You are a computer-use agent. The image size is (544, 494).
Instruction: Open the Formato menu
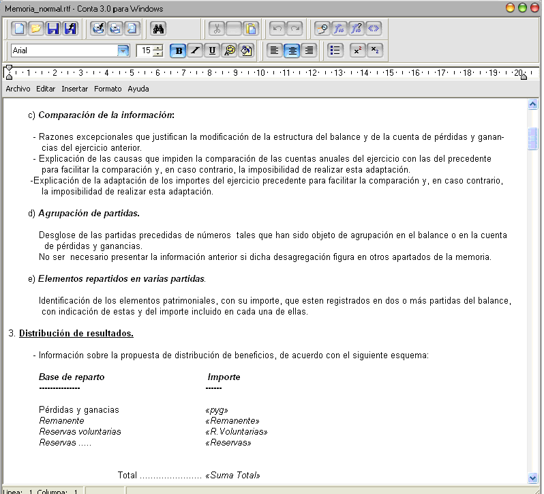pos(108,89)
